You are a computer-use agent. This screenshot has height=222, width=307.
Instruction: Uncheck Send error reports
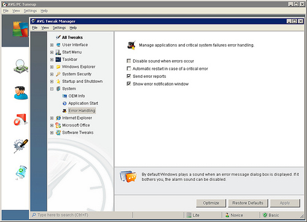click(129, 76)
